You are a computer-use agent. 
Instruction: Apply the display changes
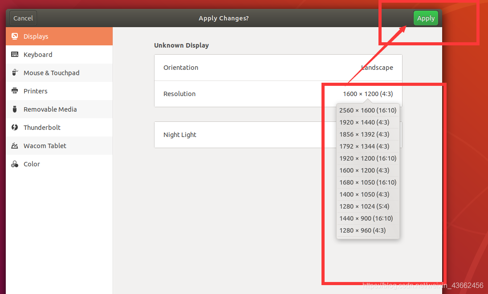click(426, 18)
